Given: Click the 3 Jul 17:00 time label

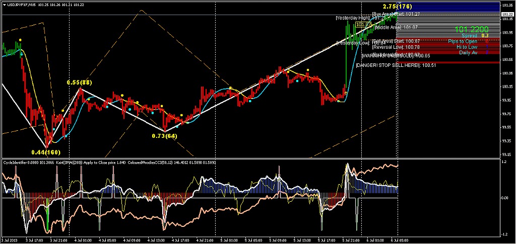Looking at the screenshot, I should [35, 240].
